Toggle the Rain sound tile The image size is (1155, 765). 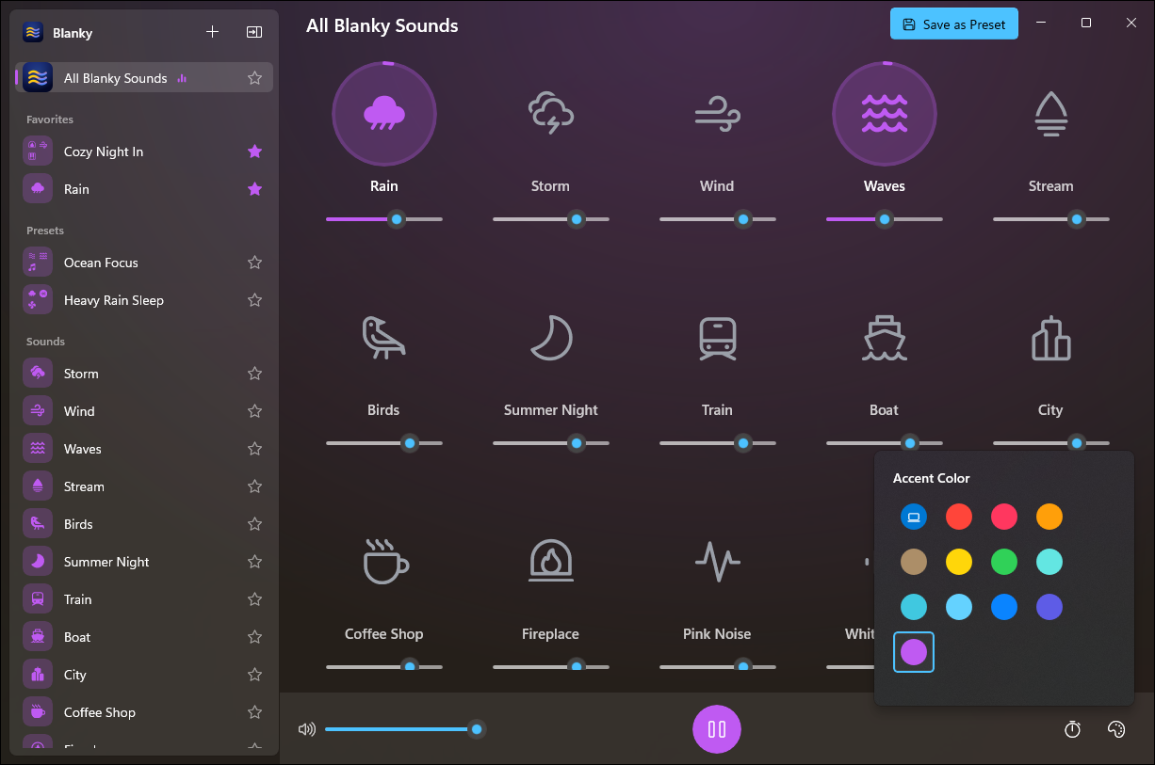coord(384,114)
